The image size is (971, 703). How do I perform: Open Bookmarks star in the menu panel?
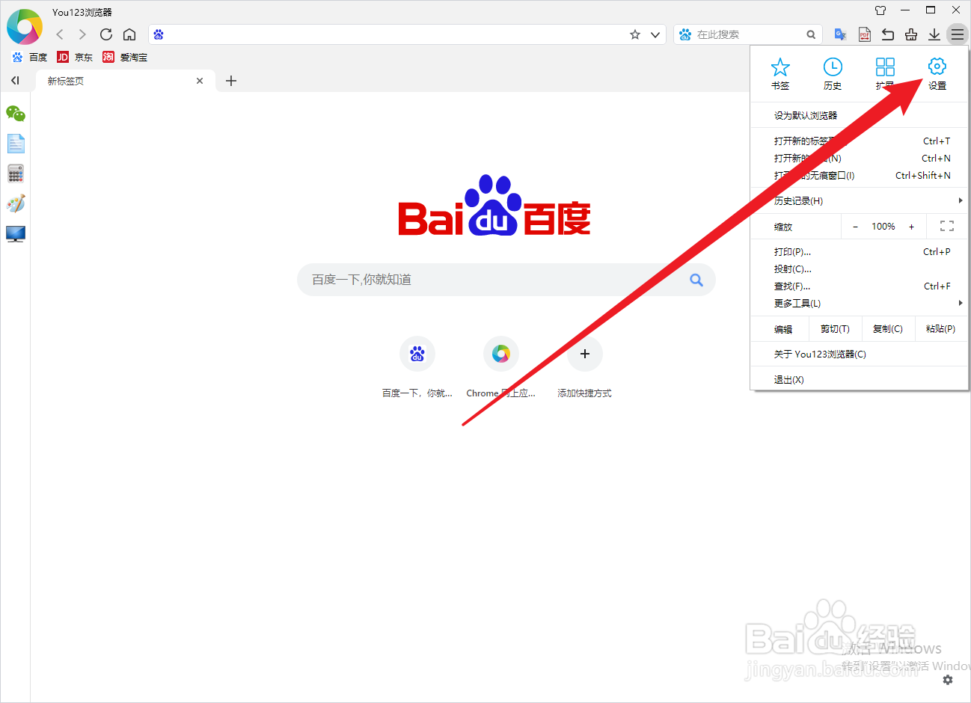[x=780, y=74]
